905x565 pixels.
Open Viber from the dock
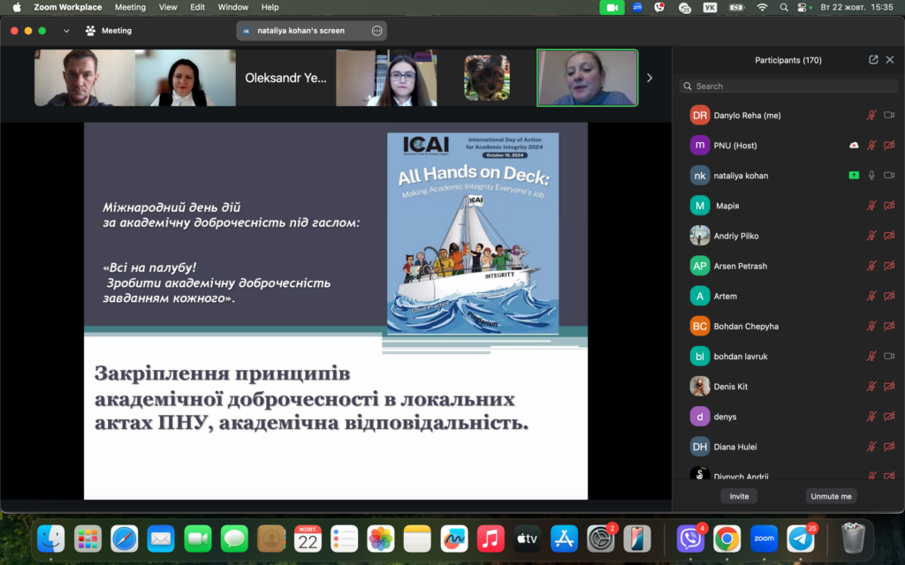pyautogui.click(x=690, y=539)
